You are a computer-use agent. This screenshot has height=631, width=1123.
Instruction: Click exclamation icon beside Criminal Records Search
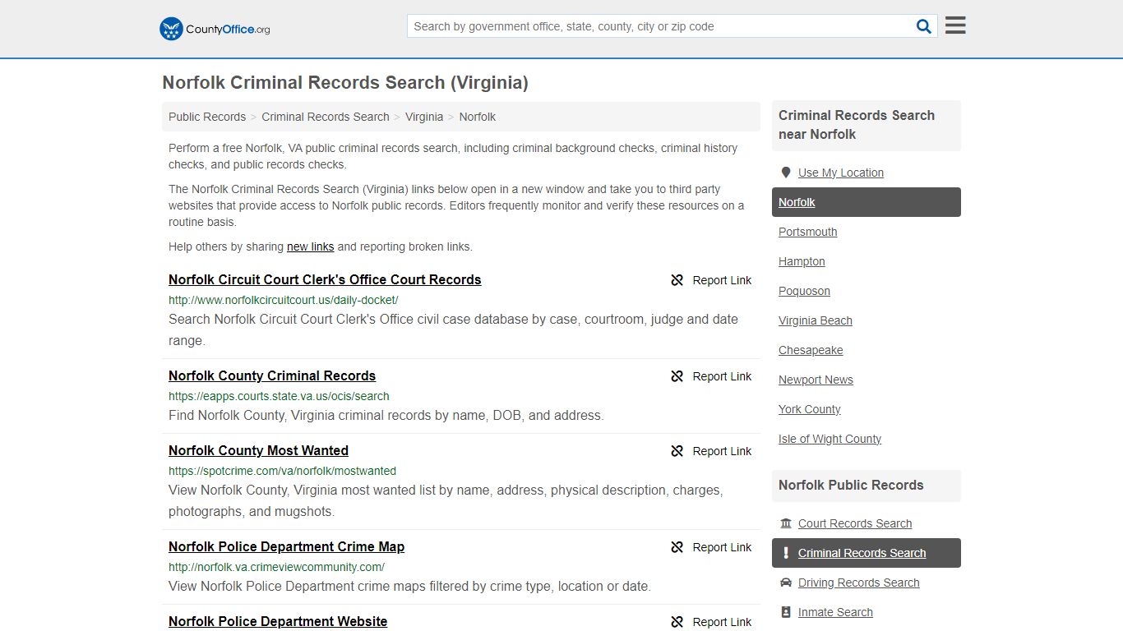tap(786, 553)
